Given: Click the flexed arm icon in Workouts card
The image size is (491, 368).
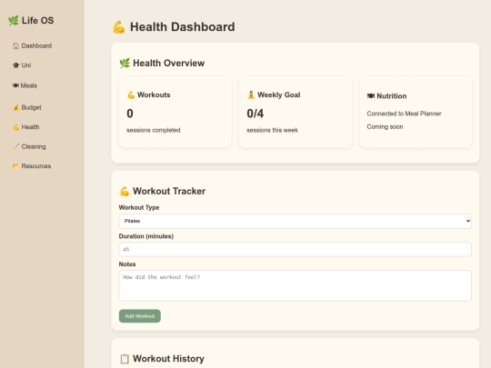Looking at the screenshot, I should coord(131,94).
